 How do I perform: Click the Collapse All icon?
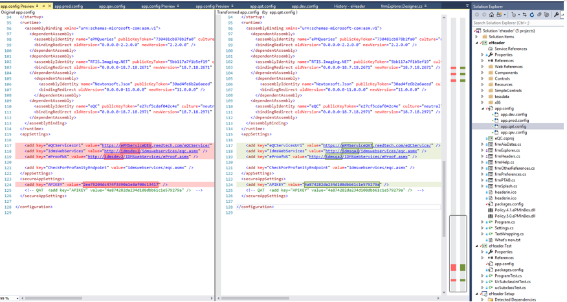pyautogui.click(x=539, y=14)
